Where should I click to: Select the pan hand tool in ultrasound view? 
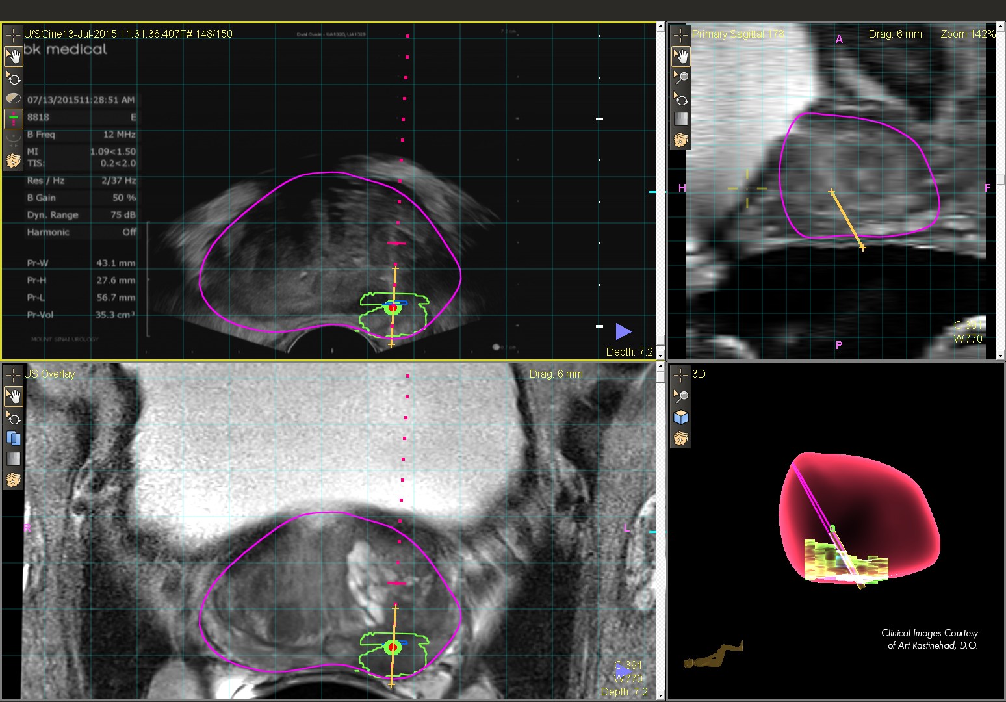click(x=13, y=57)
